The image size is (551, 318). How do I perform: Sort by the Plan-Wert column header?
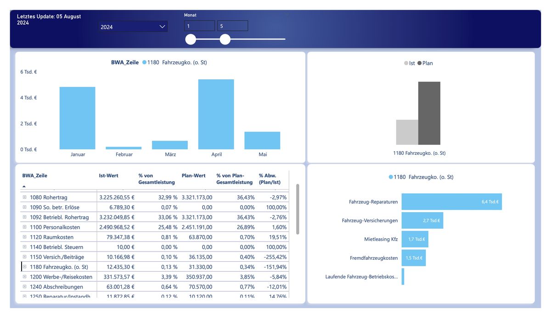(x=193, y=175)
